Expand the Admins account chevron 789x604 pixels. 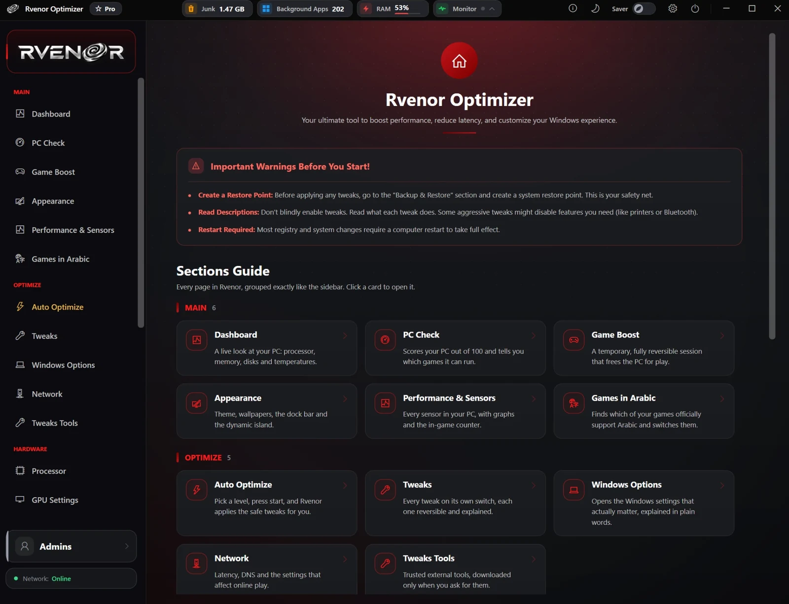pos(127,546)
